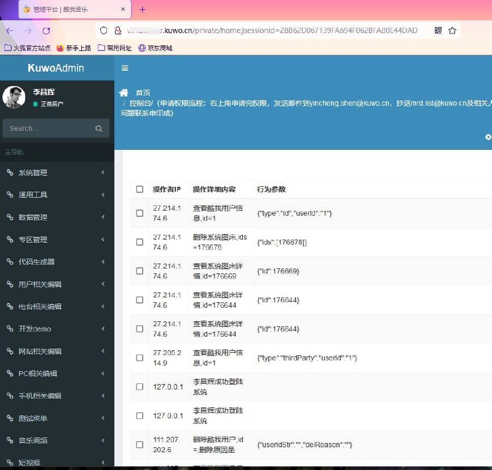
Task: Check the checkbox of the first 127.0.0.1 row
Action: 140,386
